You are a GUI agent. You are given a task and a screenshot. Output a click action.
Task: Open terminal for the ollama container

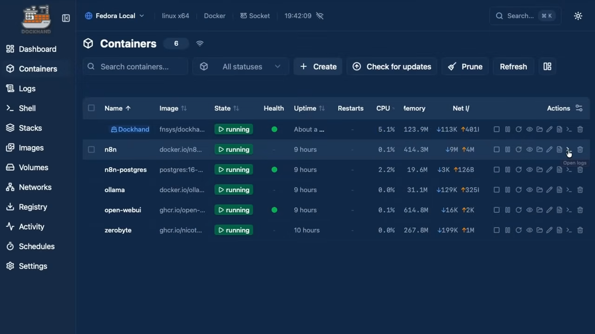tap(569, 190)
